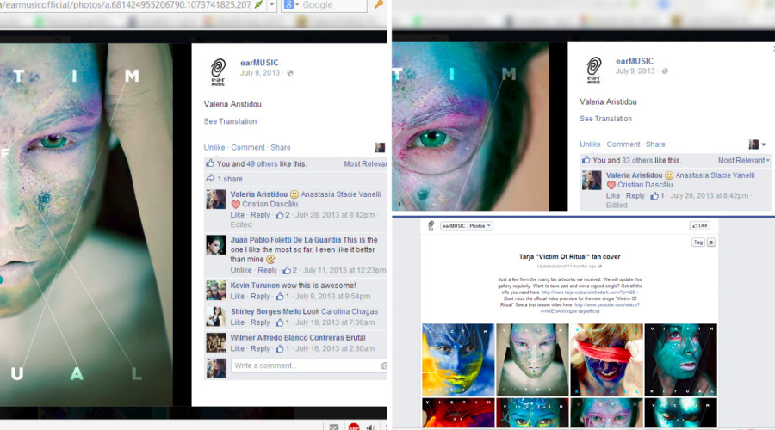The image size is (775, 430).
Task: Unlike Juan Pablo Foletti's comment
Action: click(x=241, y=270)
